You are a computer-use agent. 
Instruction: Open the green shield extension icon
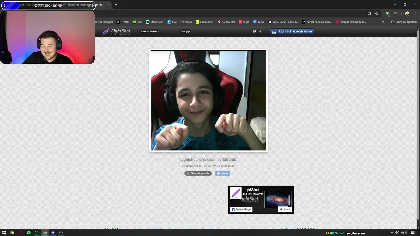[388, 14]
